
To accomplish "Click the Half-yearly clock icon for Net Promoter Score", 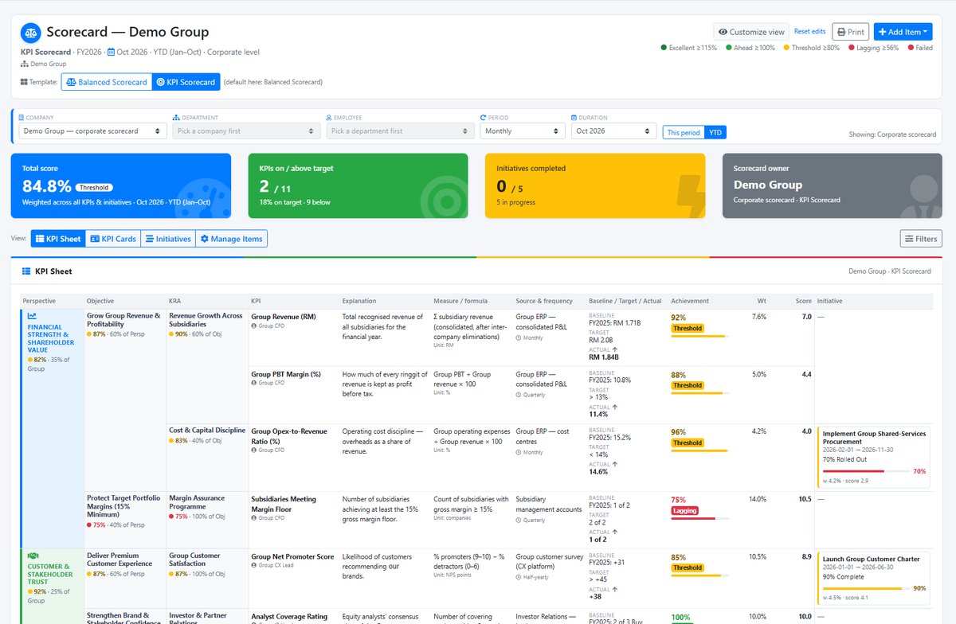I will pos(519,577).
